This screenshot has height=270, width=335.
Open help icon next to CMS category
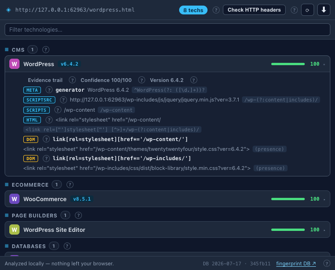[x=46, y=50]
